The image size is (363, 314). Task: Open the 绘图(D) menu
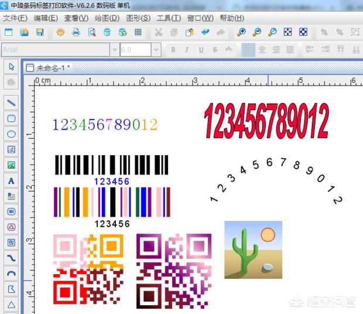coord(107,18)
